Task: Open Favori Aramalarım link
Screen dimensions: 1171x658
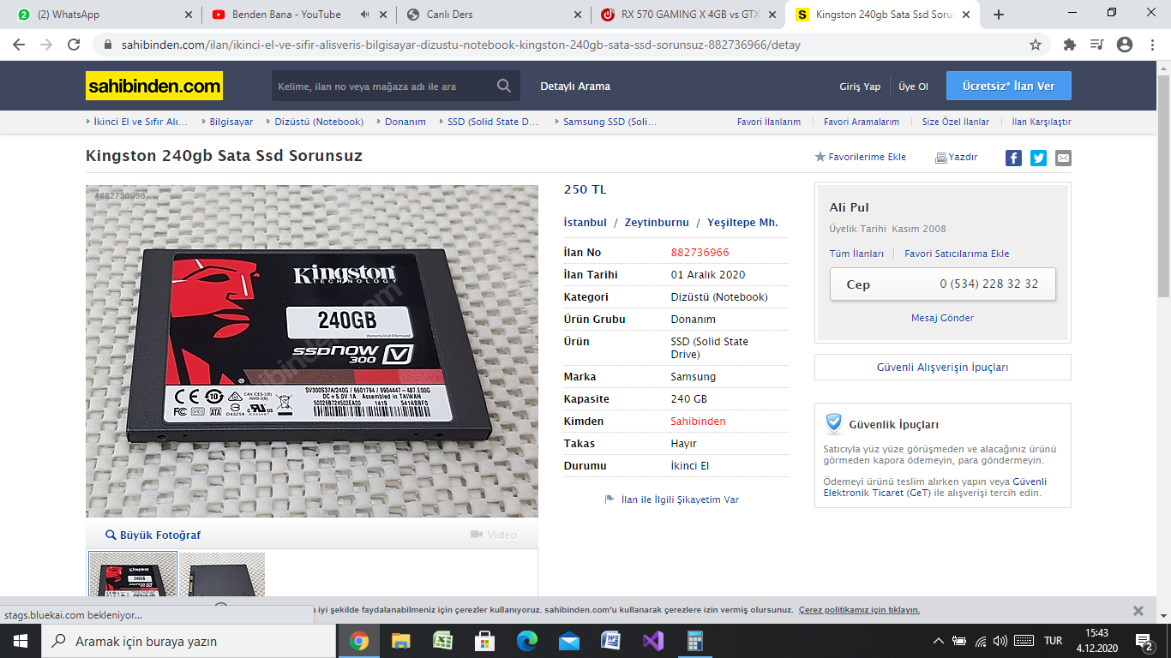Action: 862,122
